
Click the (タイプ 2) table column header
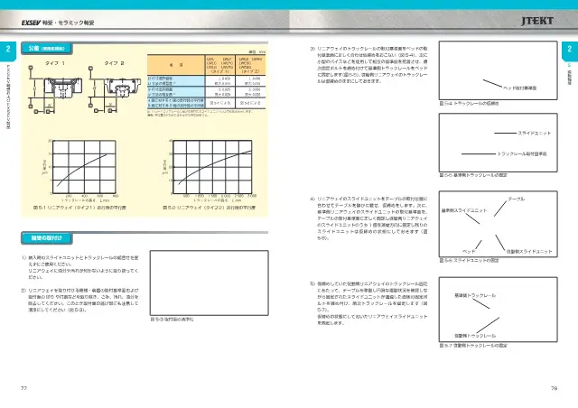[x=250, y=65]
